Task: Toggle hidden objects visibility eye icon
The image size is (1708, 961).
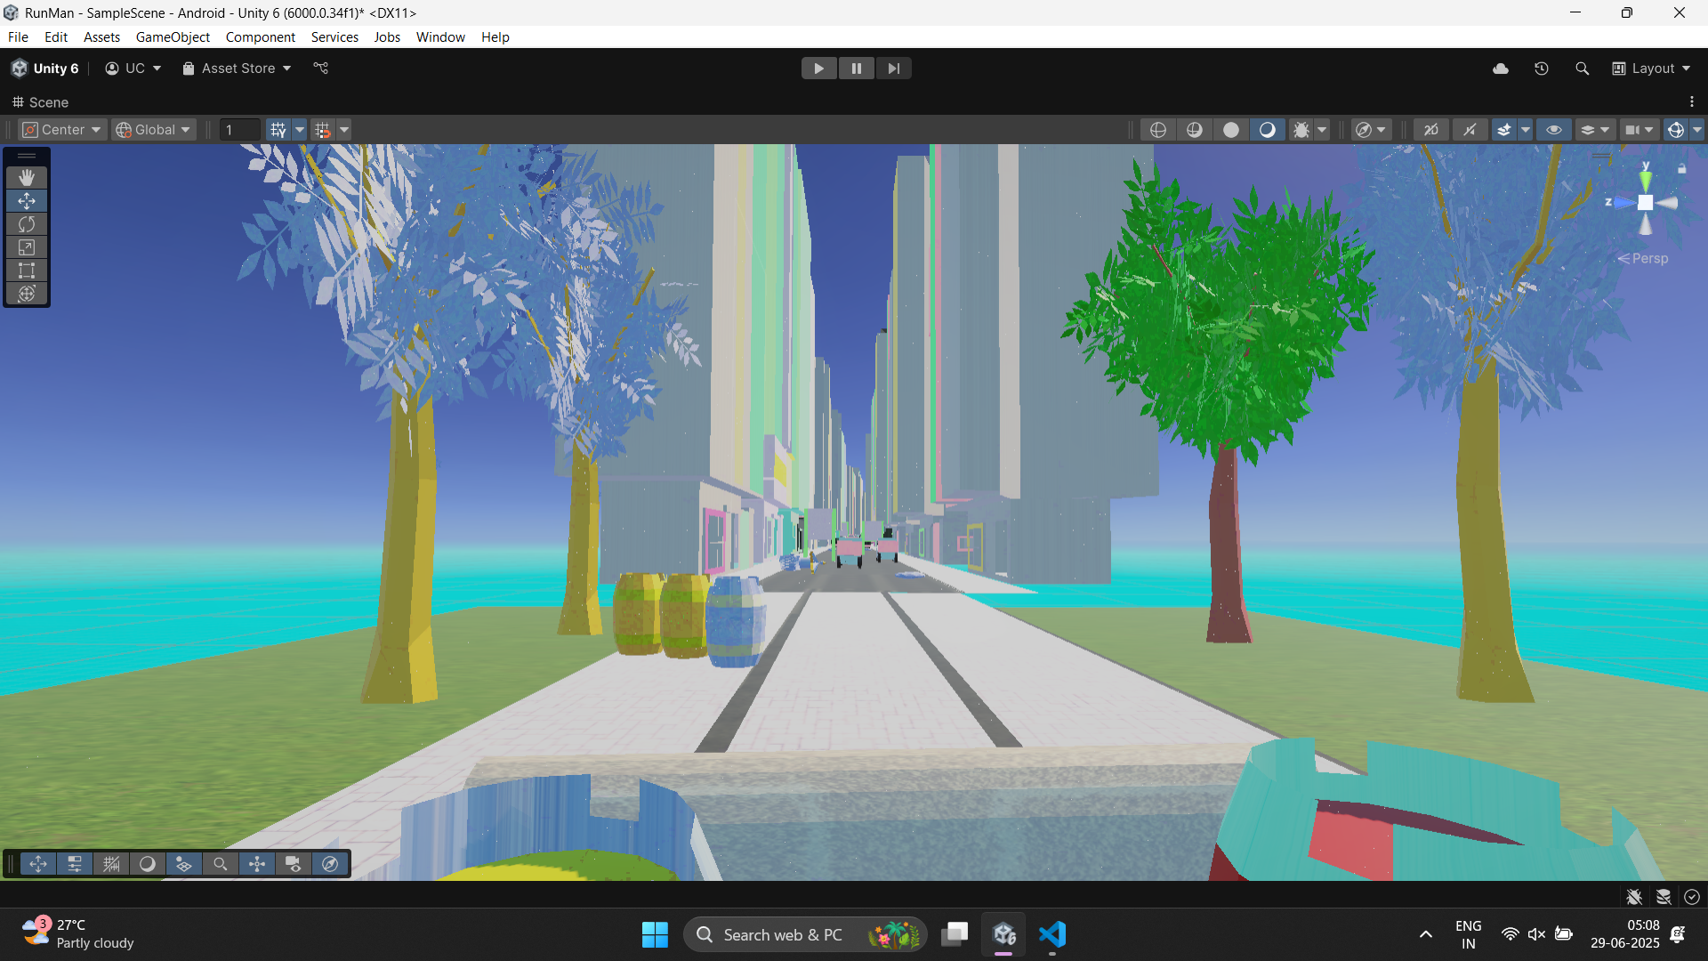Action: 1554,130
